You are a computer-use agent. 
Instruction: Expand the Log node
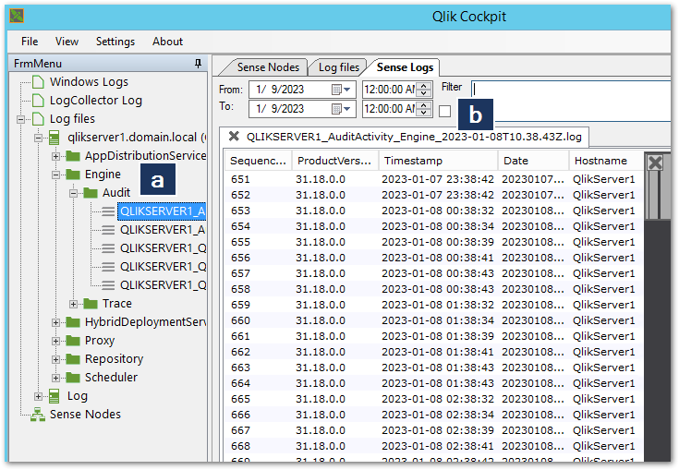[38, 396]
